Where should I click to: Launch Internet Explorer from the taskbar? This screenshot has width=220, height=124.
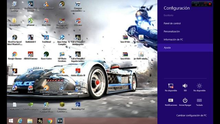[20, 121]
